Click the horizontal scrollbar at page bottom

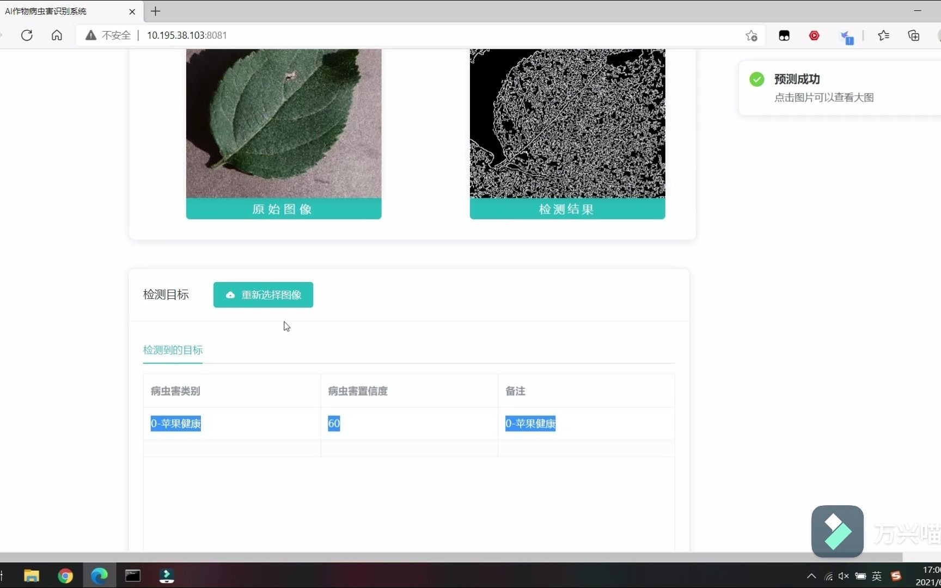coord(451,557)
